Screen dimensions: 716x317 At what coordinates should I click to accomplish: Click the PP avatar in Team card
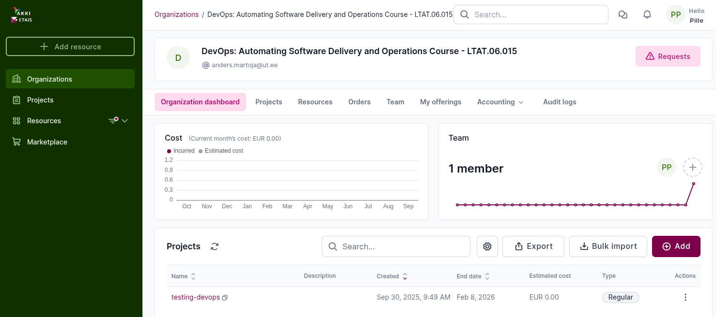pos(667,167)
